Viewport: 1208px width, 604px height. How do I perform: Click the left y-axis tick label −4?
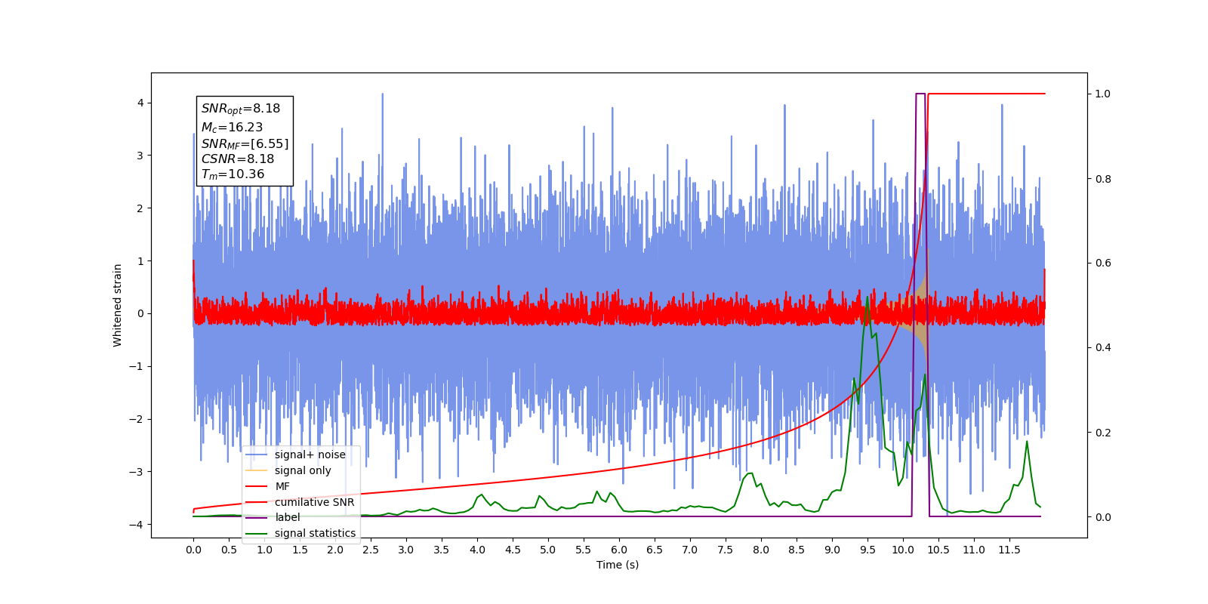tap(137, 525)
